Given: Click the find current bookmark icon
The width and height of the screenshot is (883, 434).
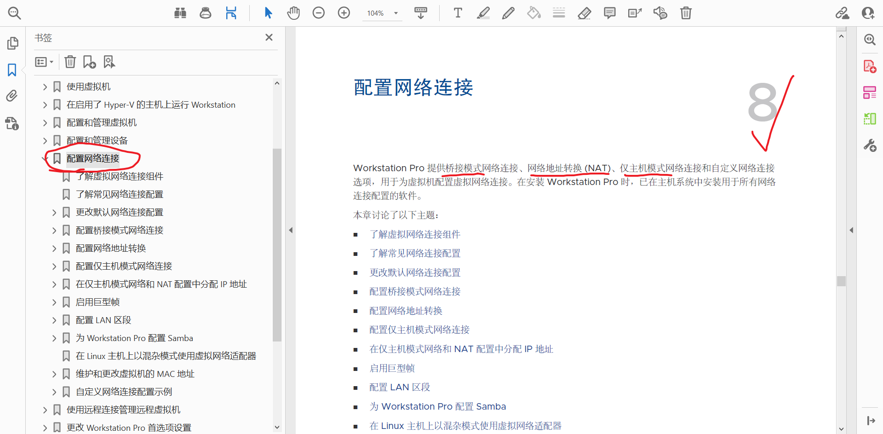Looking at the screenshot, I should (x=109, y=62).
